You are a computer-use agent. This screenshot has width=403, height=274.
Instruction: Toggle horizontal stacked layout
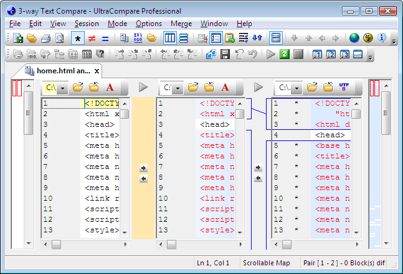[x=184, y=38]
